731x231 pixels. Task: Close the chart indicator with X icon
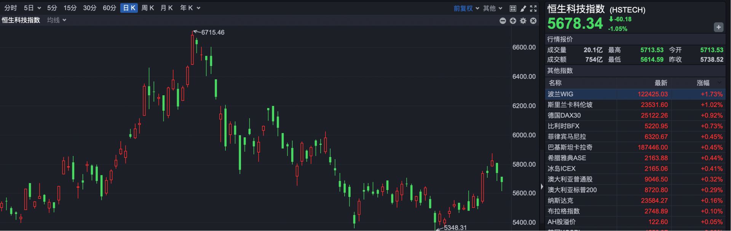click(x=533, y=21)
